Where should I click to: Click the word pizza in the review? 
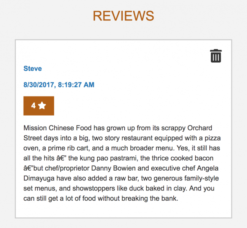point(213,138)
